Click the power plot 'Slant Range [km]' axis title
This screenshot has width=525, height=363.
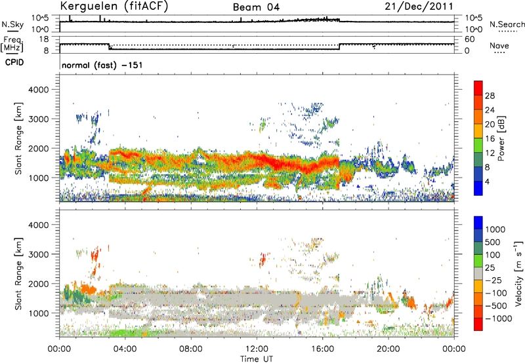(18, 138)
